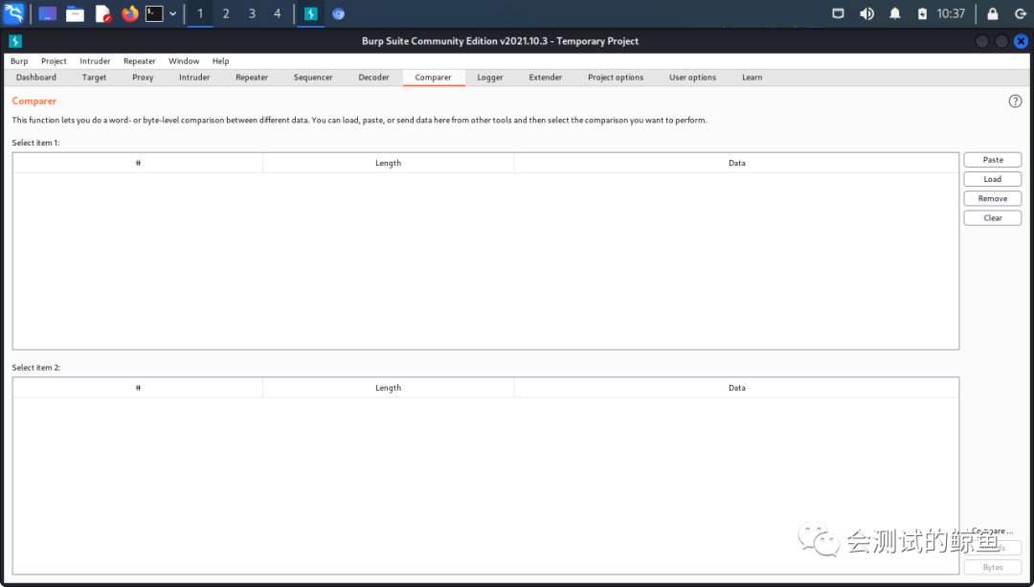Open the Repeater menu in the menu bar
Screen dimensions: 1034x587
pyautogui.click(x=140, y=60)
